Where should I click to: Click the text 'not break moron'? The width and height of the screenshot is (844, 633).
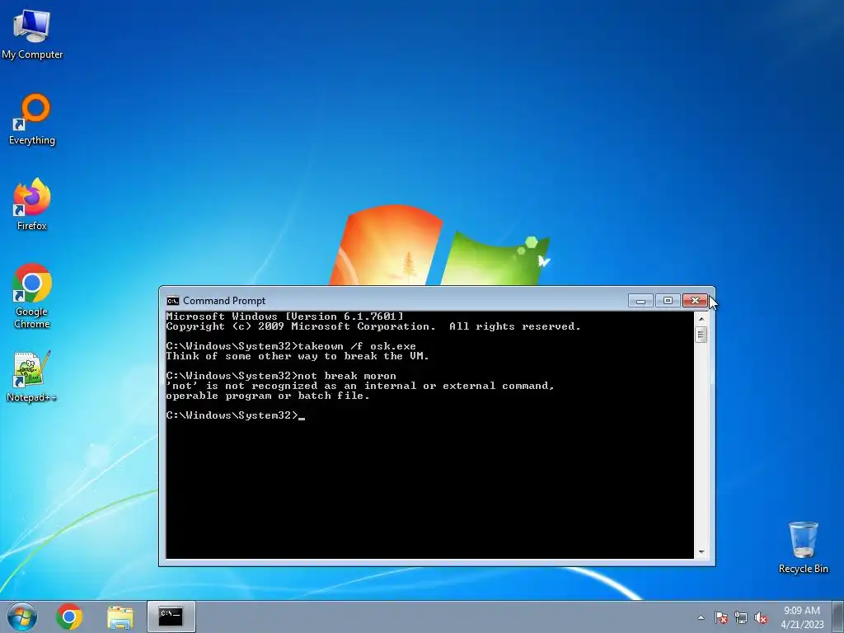347,376
